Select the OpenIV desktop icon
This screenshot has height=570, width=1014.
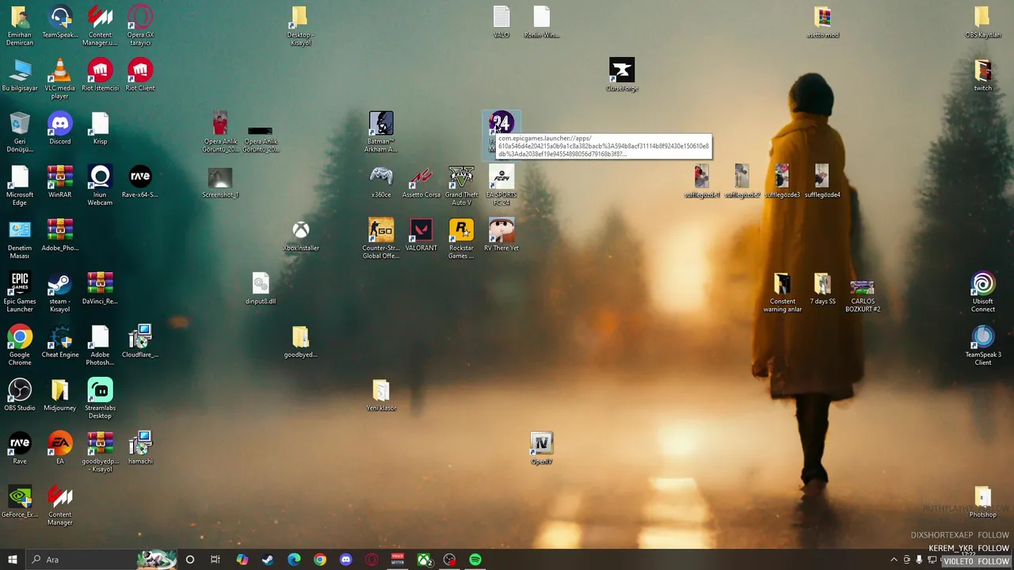coord(541,448)
